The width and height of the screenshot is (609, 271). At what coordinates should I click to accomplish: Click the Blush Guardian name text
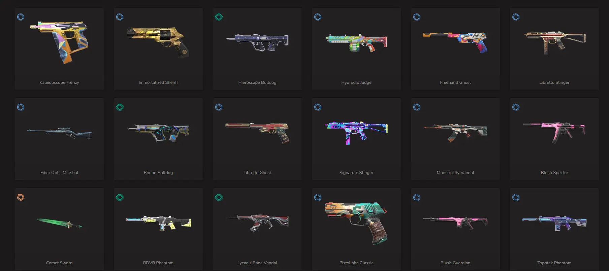[455, 263]
